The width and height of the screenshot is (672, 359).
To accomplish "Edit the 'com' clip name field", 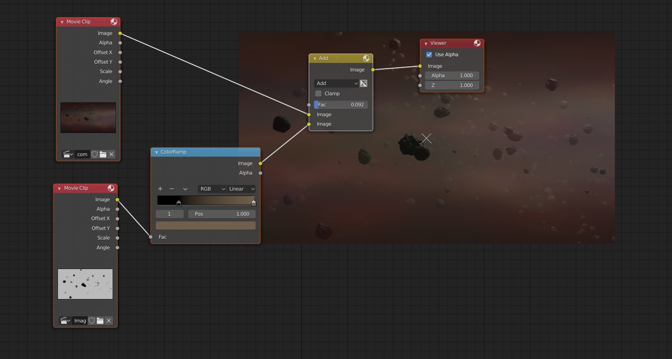I will 82,154.
